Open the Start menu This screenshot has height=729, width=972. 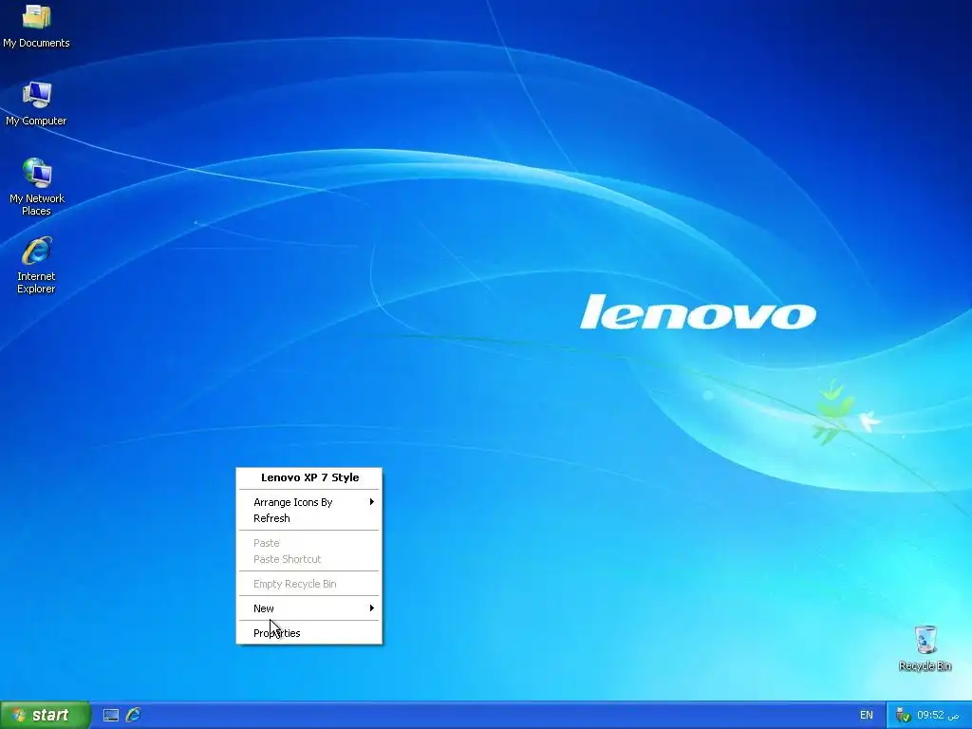point(46,715)
